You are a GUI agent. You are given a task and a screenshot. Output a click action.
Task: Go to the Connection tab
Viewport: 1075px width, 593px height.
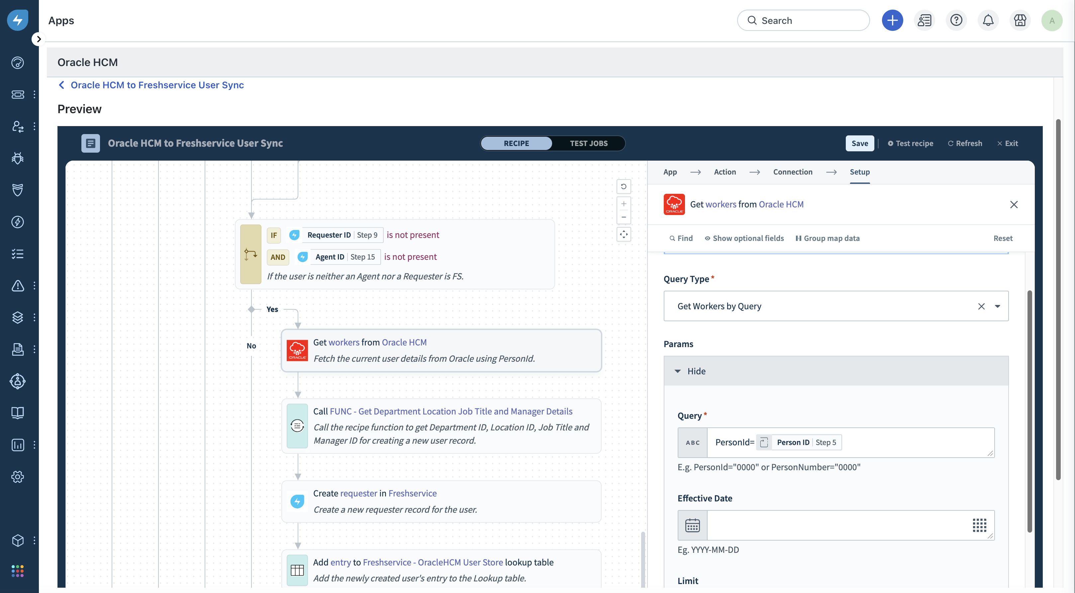793,172
